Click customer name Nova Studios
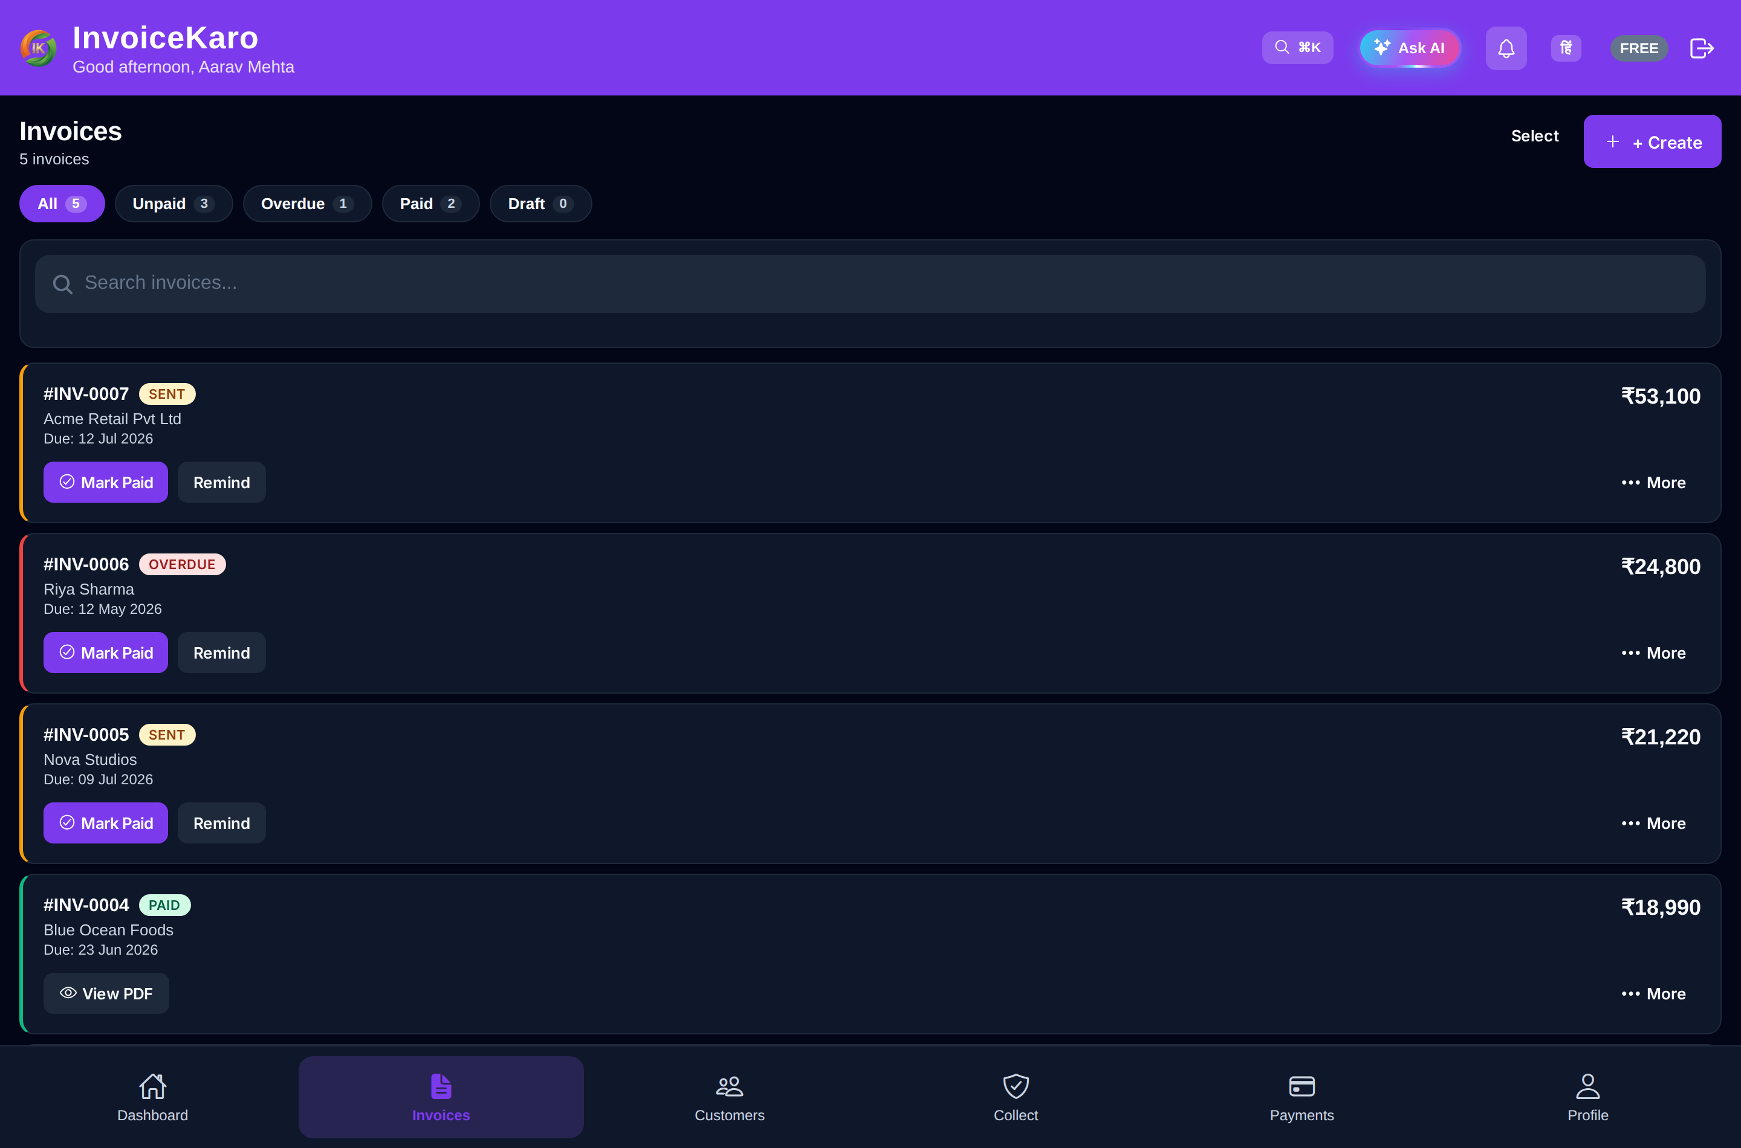This screenshot has height=1148, width=1741. point(90,760)
